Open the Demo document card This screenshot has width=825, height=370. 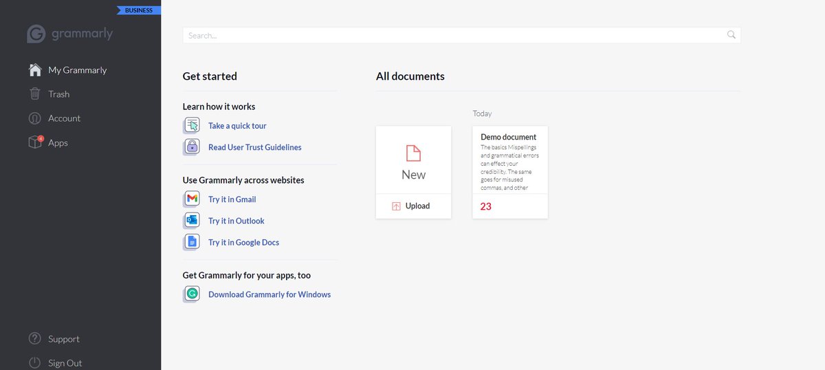point(510,172)
